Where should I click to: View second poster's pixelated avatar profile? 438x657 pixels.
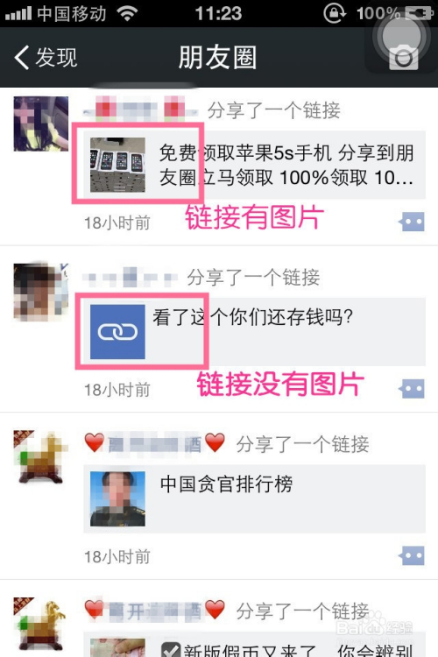pyautogui.click(x=41, y=291)
